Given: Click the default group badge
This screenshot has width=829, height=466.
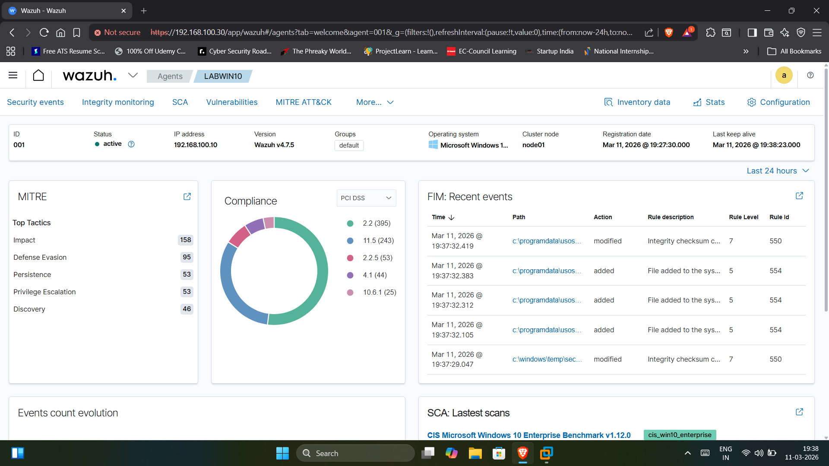Looking at the screenshot, I should coord(349,145).
